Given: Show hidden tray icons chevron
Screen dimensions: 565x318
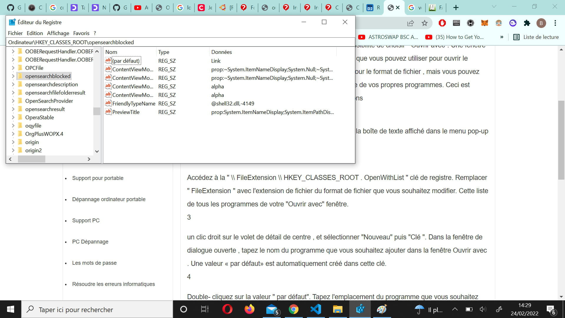Looking at the screenshot, I should [x=455, y=309].
